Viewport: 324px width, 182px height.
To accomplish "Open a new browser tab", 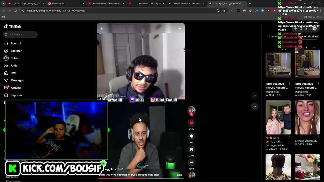I will coord(250,4).
